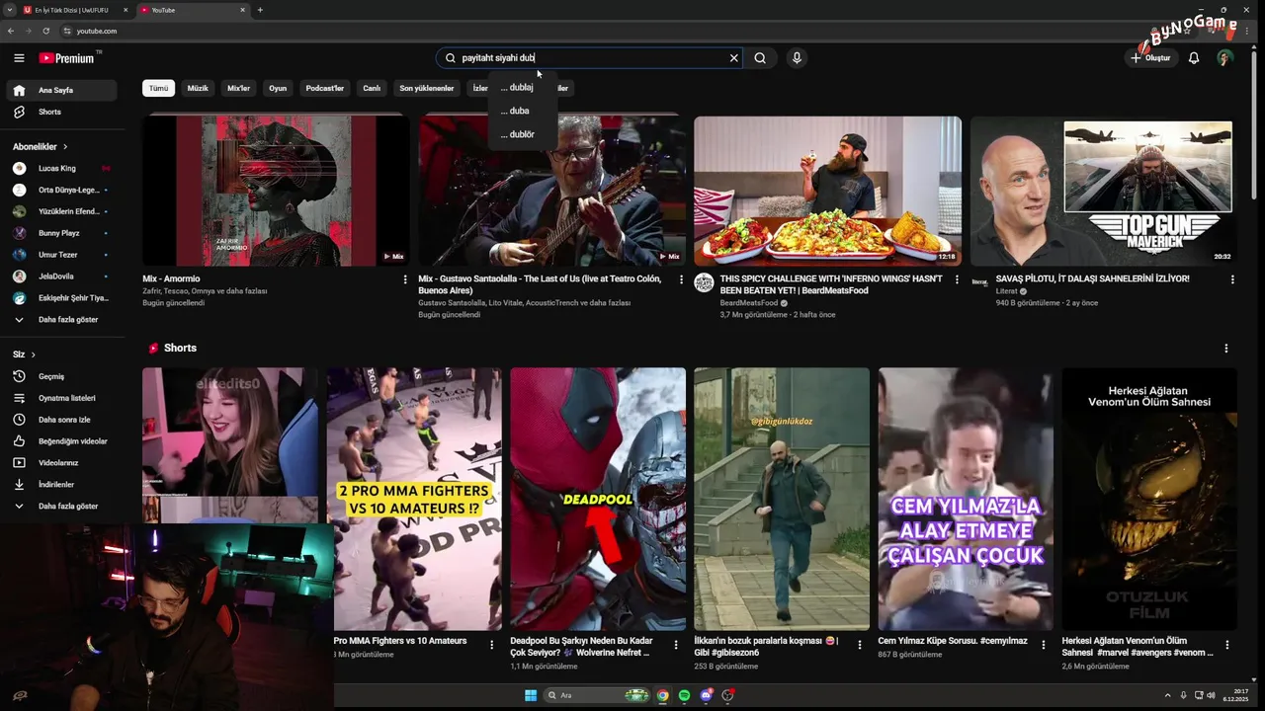This screenshot has height=711, width=1265.
Task: View site information icon in address bar
Action: point(65,31)
